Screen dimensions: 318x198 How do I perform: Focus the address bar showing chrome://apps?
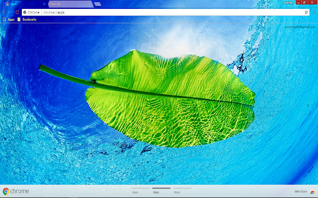click(x=165, y=12)
